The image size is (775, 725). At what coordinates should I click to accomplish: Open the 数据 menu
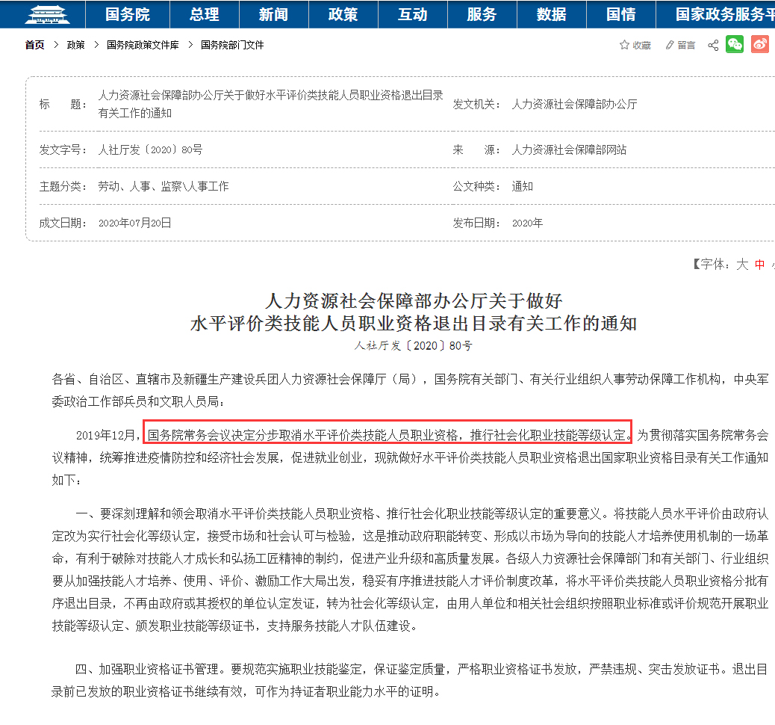(x=552, y=14)
